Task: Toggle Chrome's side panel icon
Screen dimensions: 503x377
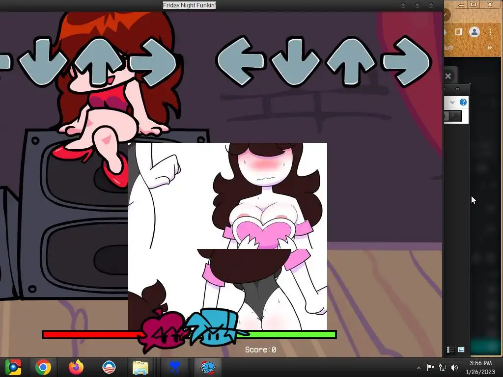Action: coord(459,32)
